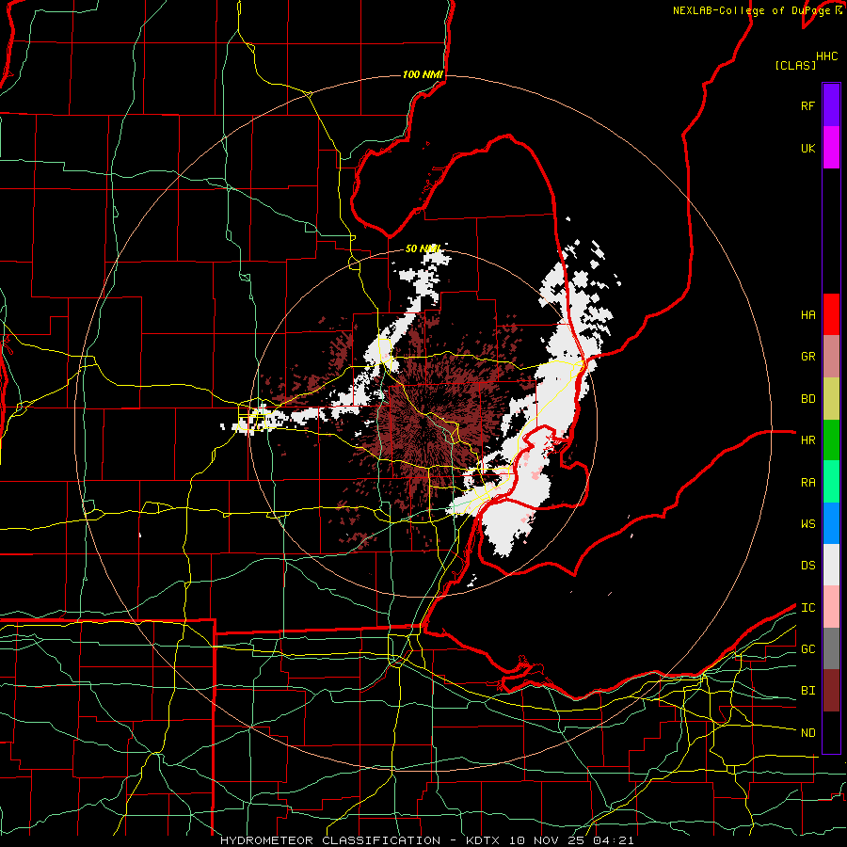The image size is (847, 847).
Task: Select the BD yellow legend block
Action: 831,399
